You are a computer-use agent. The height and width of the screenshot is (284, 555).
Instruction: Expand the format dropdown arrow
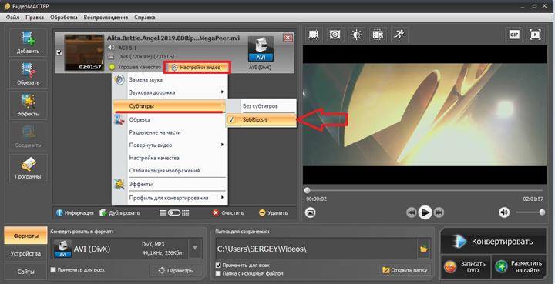(x=195, y=249)
